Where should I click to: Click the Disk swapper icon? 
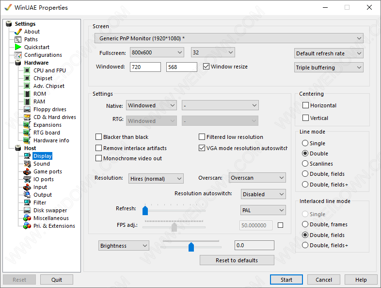pyautogui.click(x=27, y=210)
